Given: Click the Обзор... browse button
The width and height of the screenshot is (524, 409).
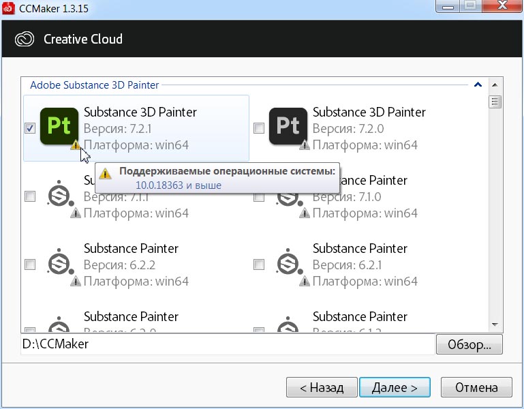Looking at the screenshot, I should click(469, 344).
